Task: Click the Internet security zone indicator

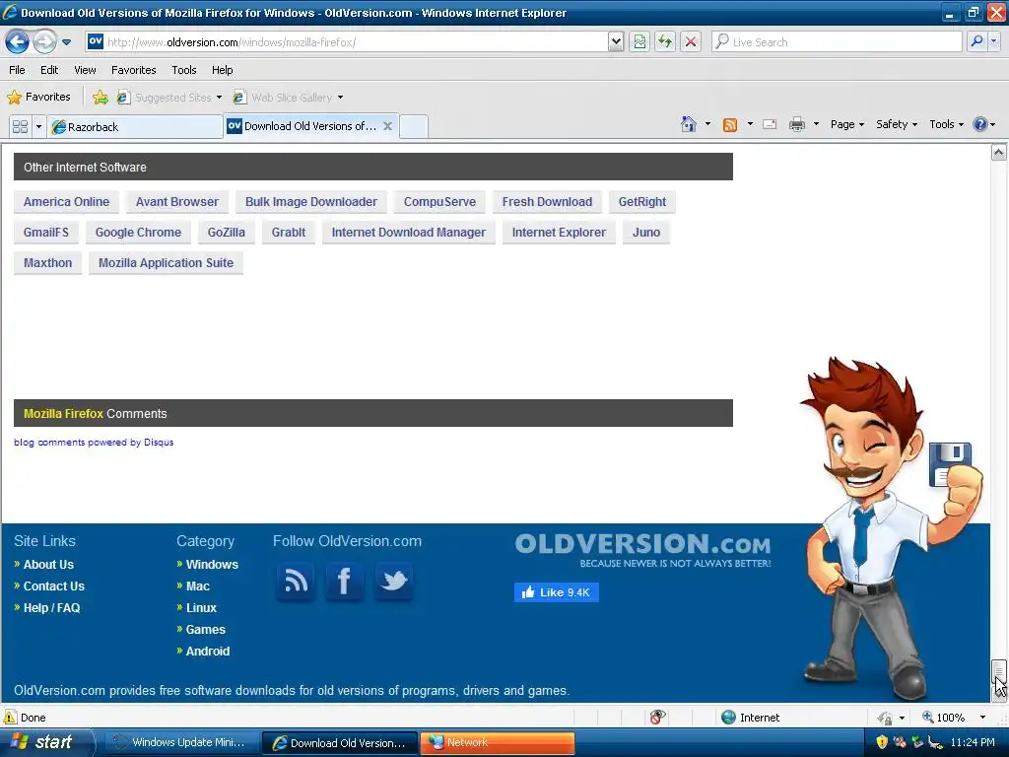Action: click(750, 718)
